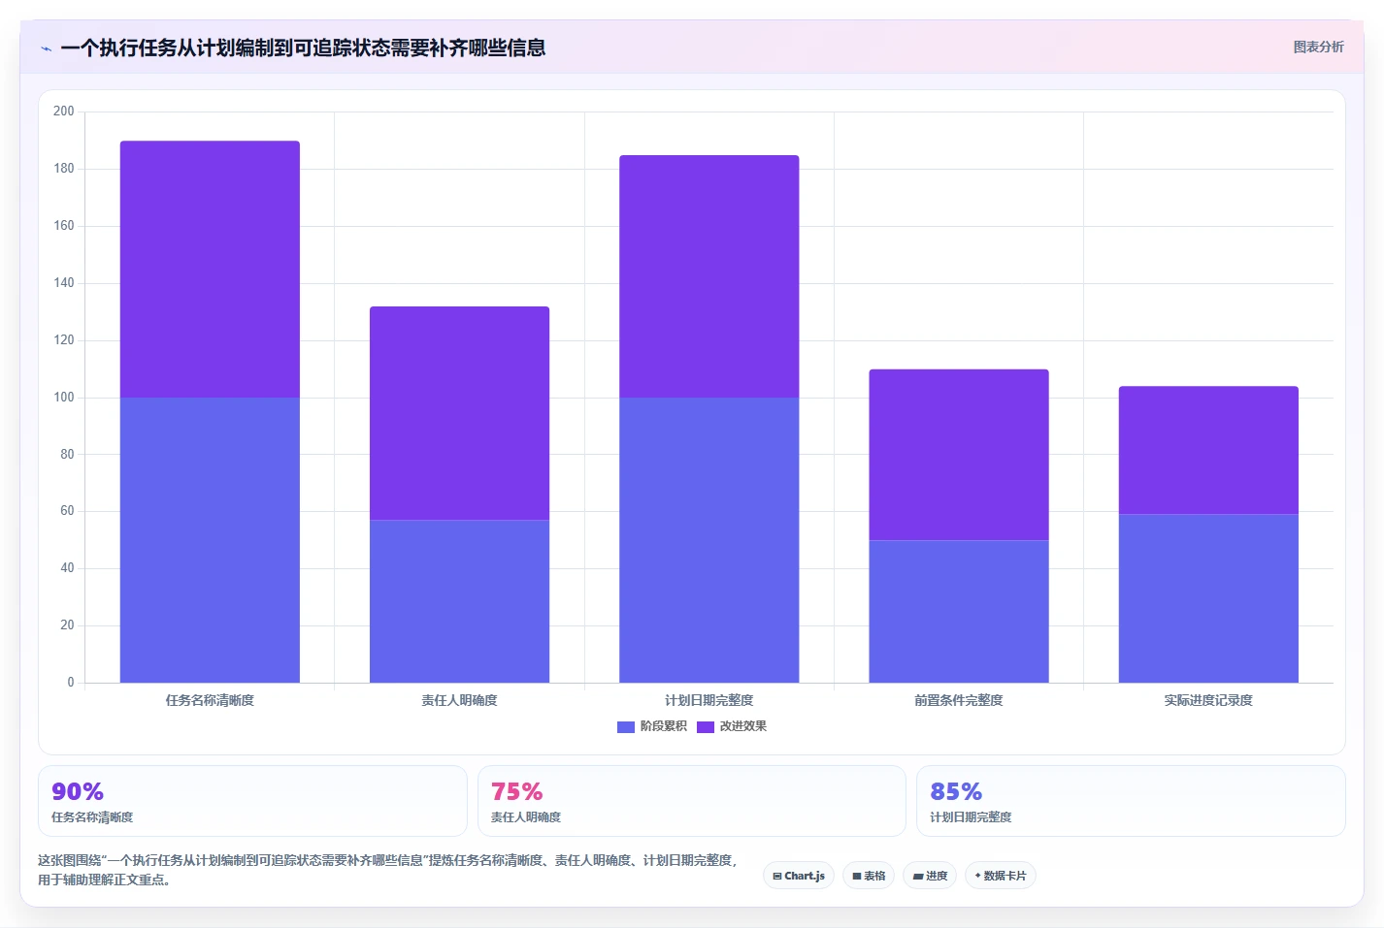1384x928 pixels.
Task: Click the blue segment of 实际进度记录度 bar
Action: (x=1208, y=598)
